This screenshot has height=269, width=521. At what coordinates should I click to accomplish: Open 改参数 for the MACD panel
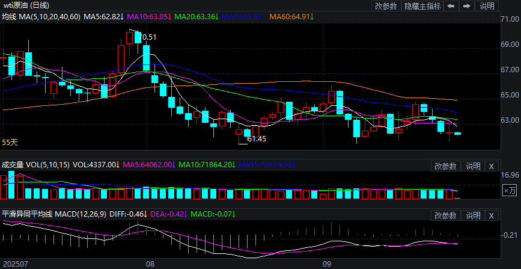coord(445,215)
